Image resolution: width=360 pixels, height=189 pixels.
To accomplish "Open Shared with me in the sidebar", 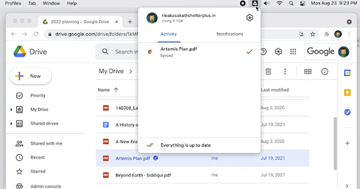I will pos(46,143).
